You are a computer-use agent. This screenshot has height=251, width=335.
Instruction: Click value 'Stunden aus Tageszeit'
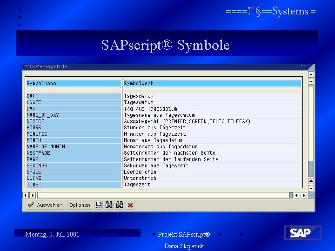(x=154, y=128)
